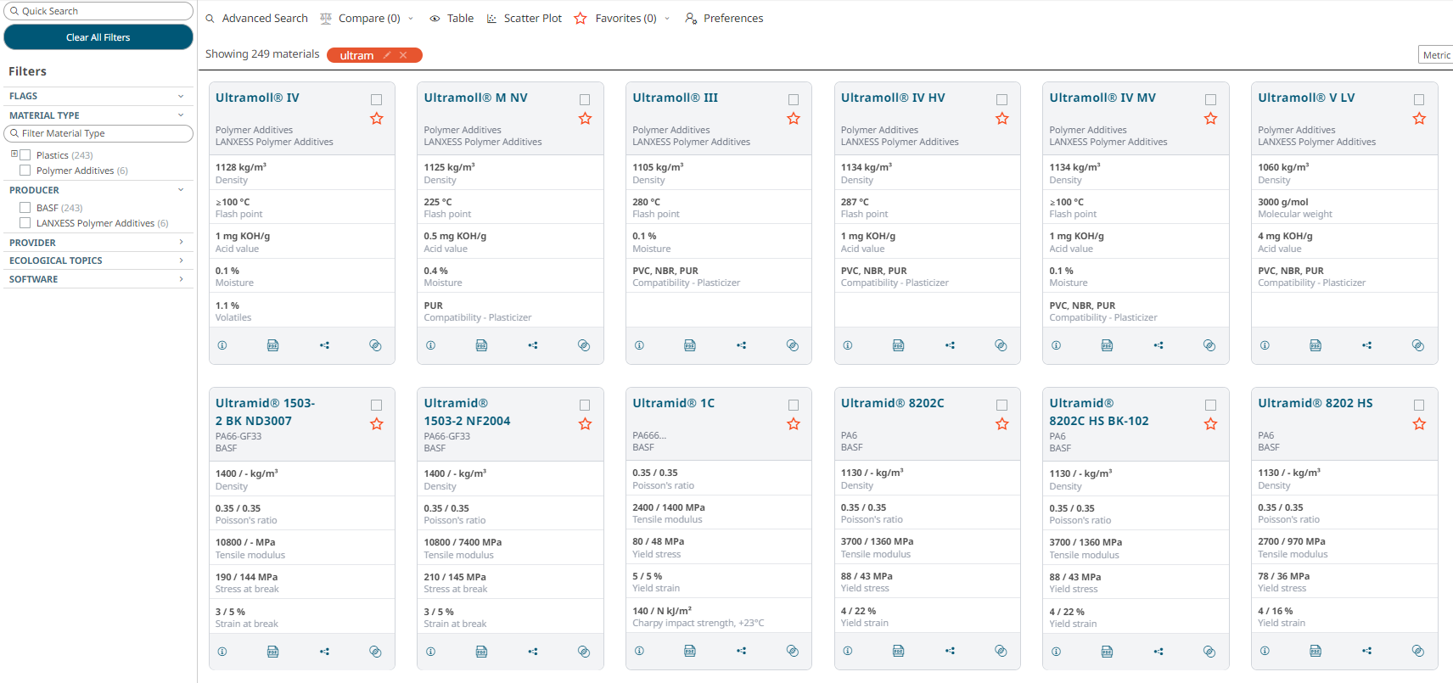Expand the Plastics tree node plus
Image resolution: width=1453 pixels, height=683 pixels.
pos(14,154)
